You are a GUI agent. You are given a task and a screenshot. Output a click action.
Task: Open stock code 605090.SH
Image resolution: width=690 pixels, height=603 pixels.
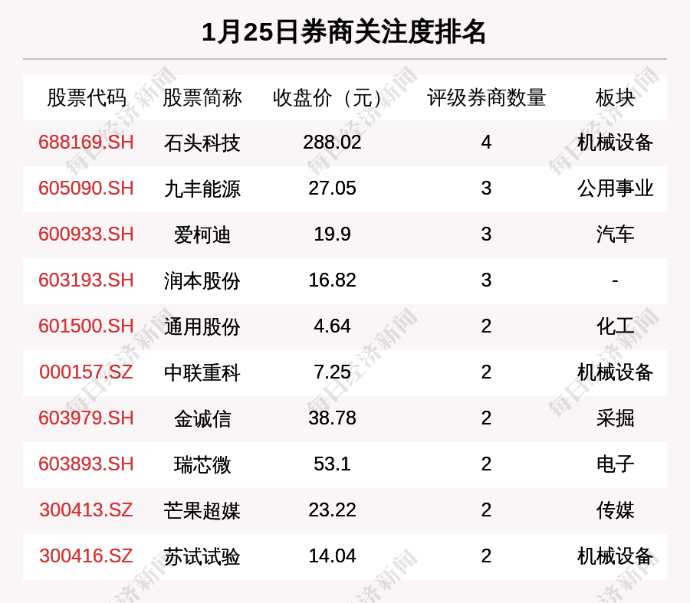[x=86, y=188]
